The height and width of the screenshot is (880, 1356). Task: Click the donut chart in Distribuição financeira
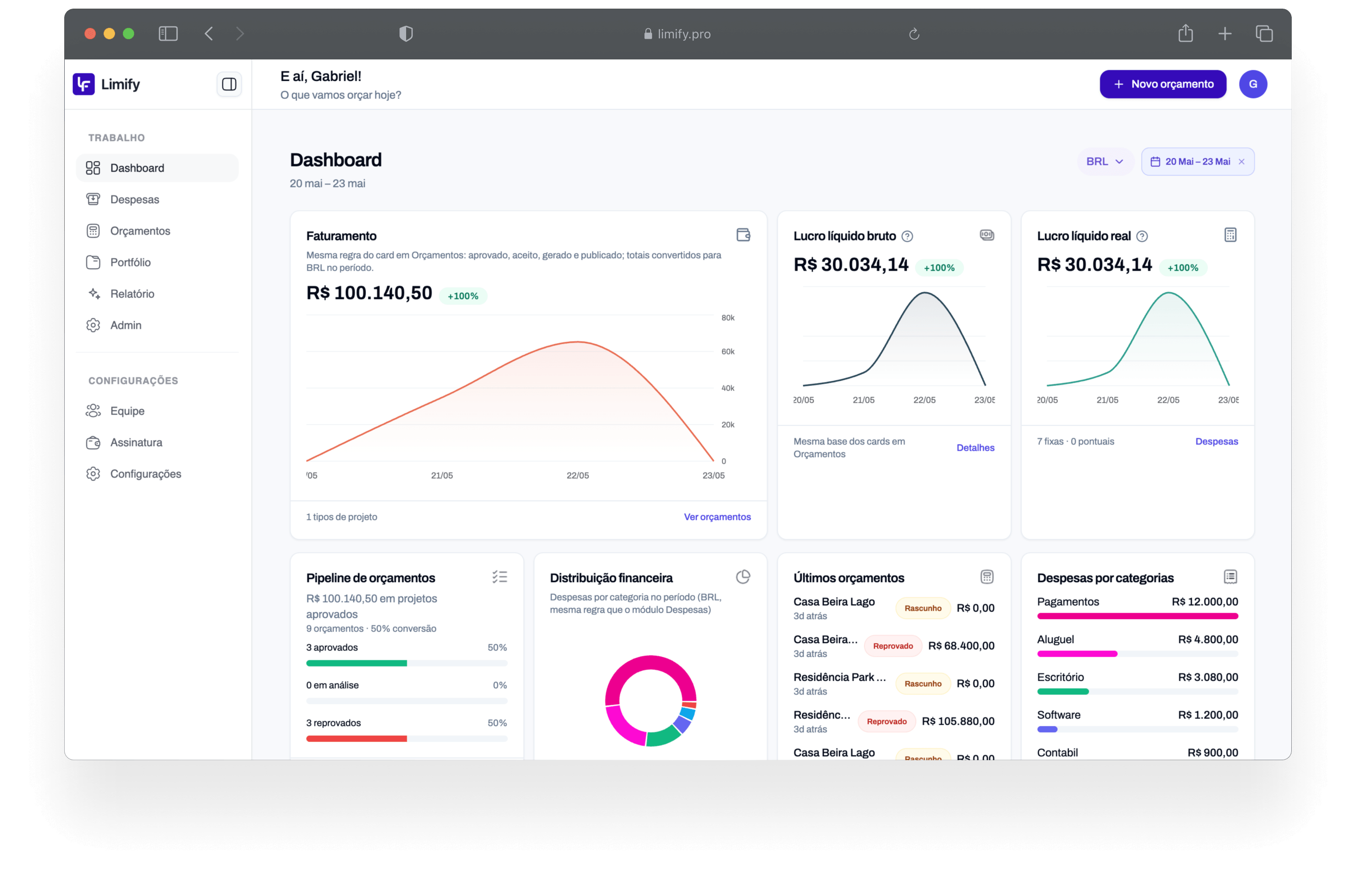650,701
